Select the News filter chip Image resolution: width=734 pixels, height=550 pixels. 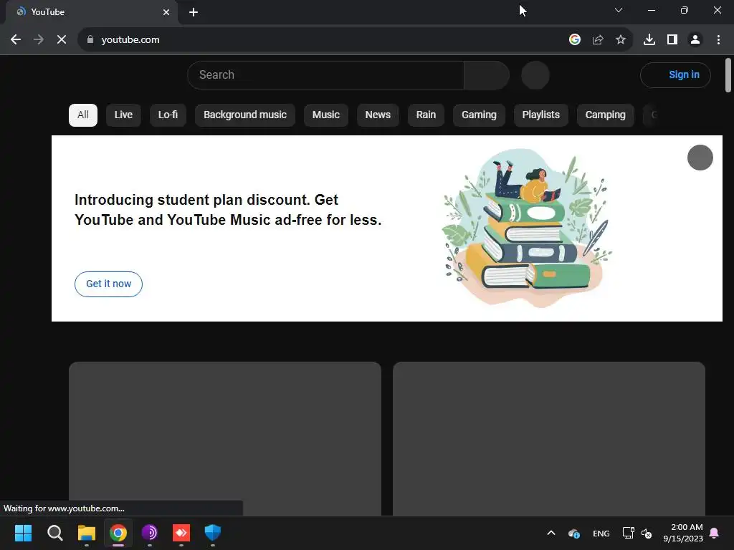(x=378, y=115)
